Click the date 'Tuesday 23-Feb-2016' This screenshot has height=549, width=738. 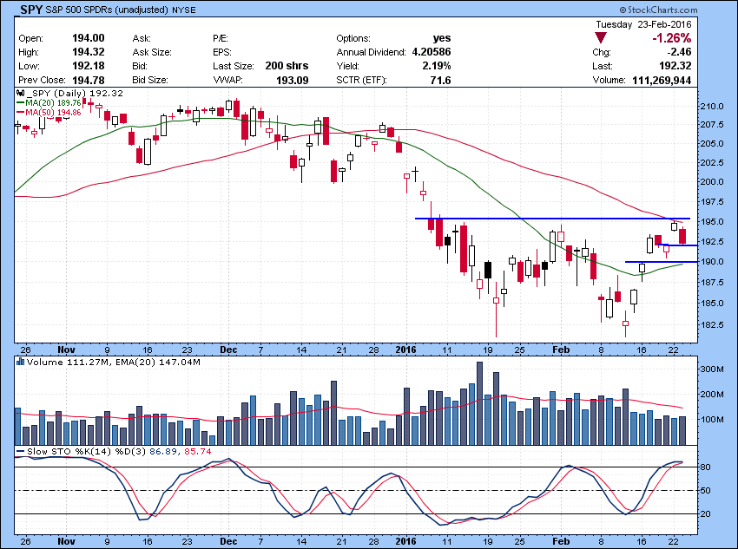643,24
